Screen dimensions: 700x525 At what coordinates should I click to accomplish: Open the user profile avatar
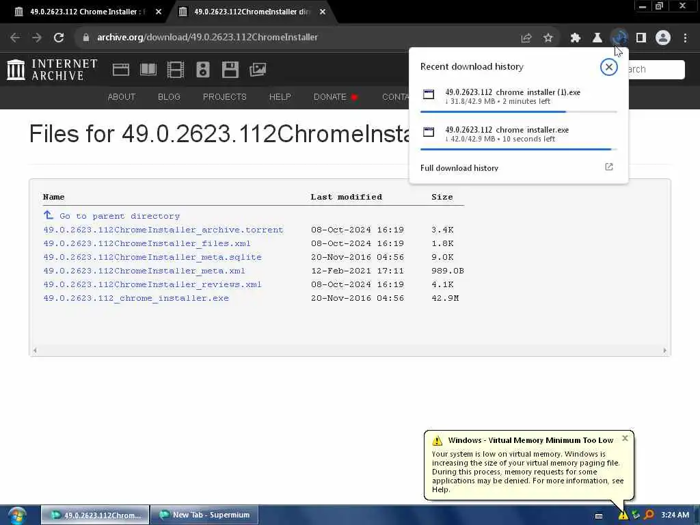coord(663,38)
